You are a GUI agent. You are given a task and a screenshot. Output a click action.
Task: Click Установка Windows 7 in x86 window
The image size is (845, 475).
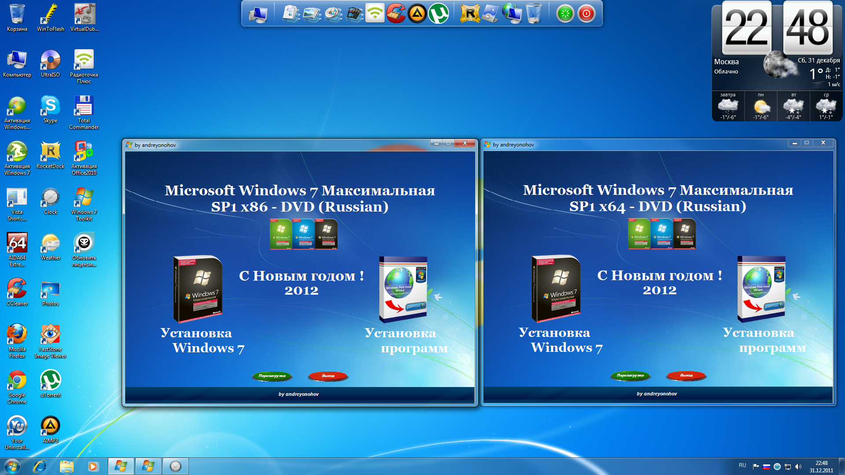(x=202, y=340)
